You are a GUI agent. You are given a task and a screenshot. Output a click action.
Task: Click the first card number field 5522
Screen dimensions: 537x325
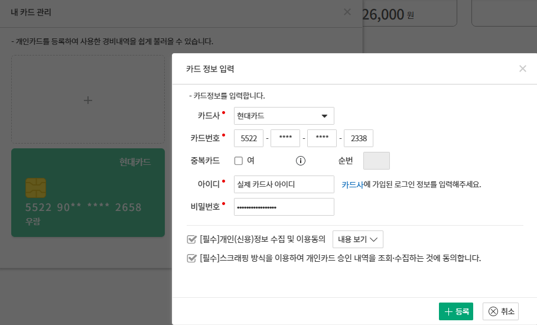[249, 138]
